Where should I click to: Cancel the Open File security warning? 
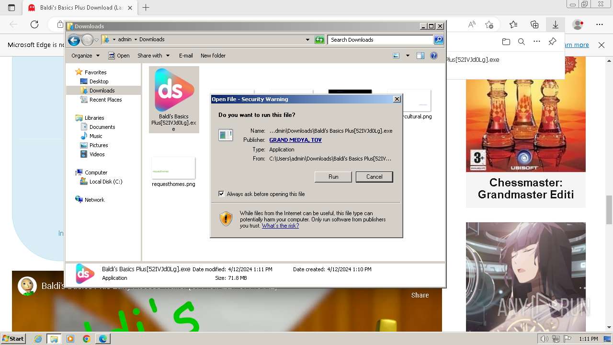(x=375, y=177)
